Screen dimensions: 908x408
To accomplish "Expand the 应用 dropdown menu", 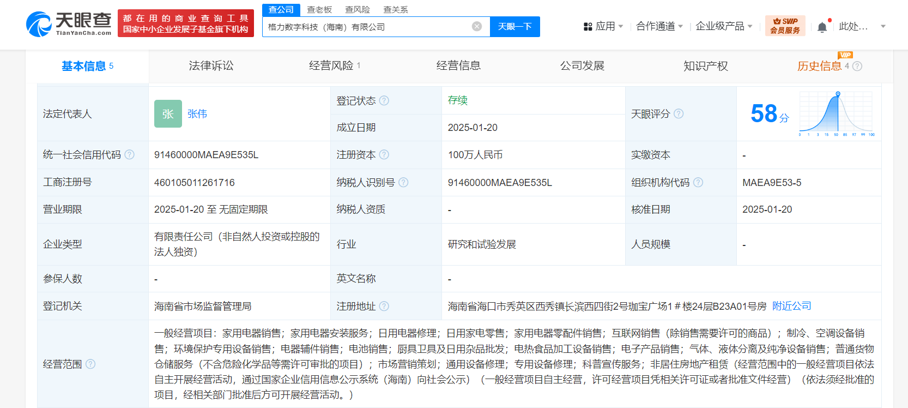I will point(603,26).
